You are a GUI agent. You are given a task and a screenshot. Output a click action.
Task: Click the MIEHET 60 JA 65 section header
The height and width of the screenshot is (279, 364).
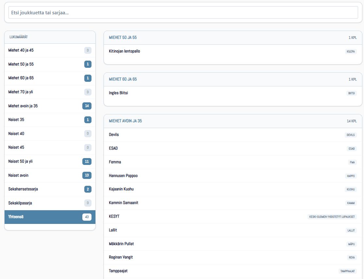(123, 79)
